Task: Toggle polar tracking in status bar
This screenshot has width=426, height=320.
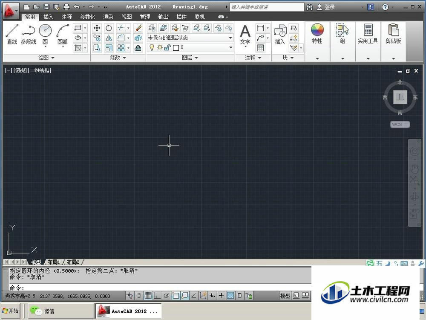Action: click(166, 295)
